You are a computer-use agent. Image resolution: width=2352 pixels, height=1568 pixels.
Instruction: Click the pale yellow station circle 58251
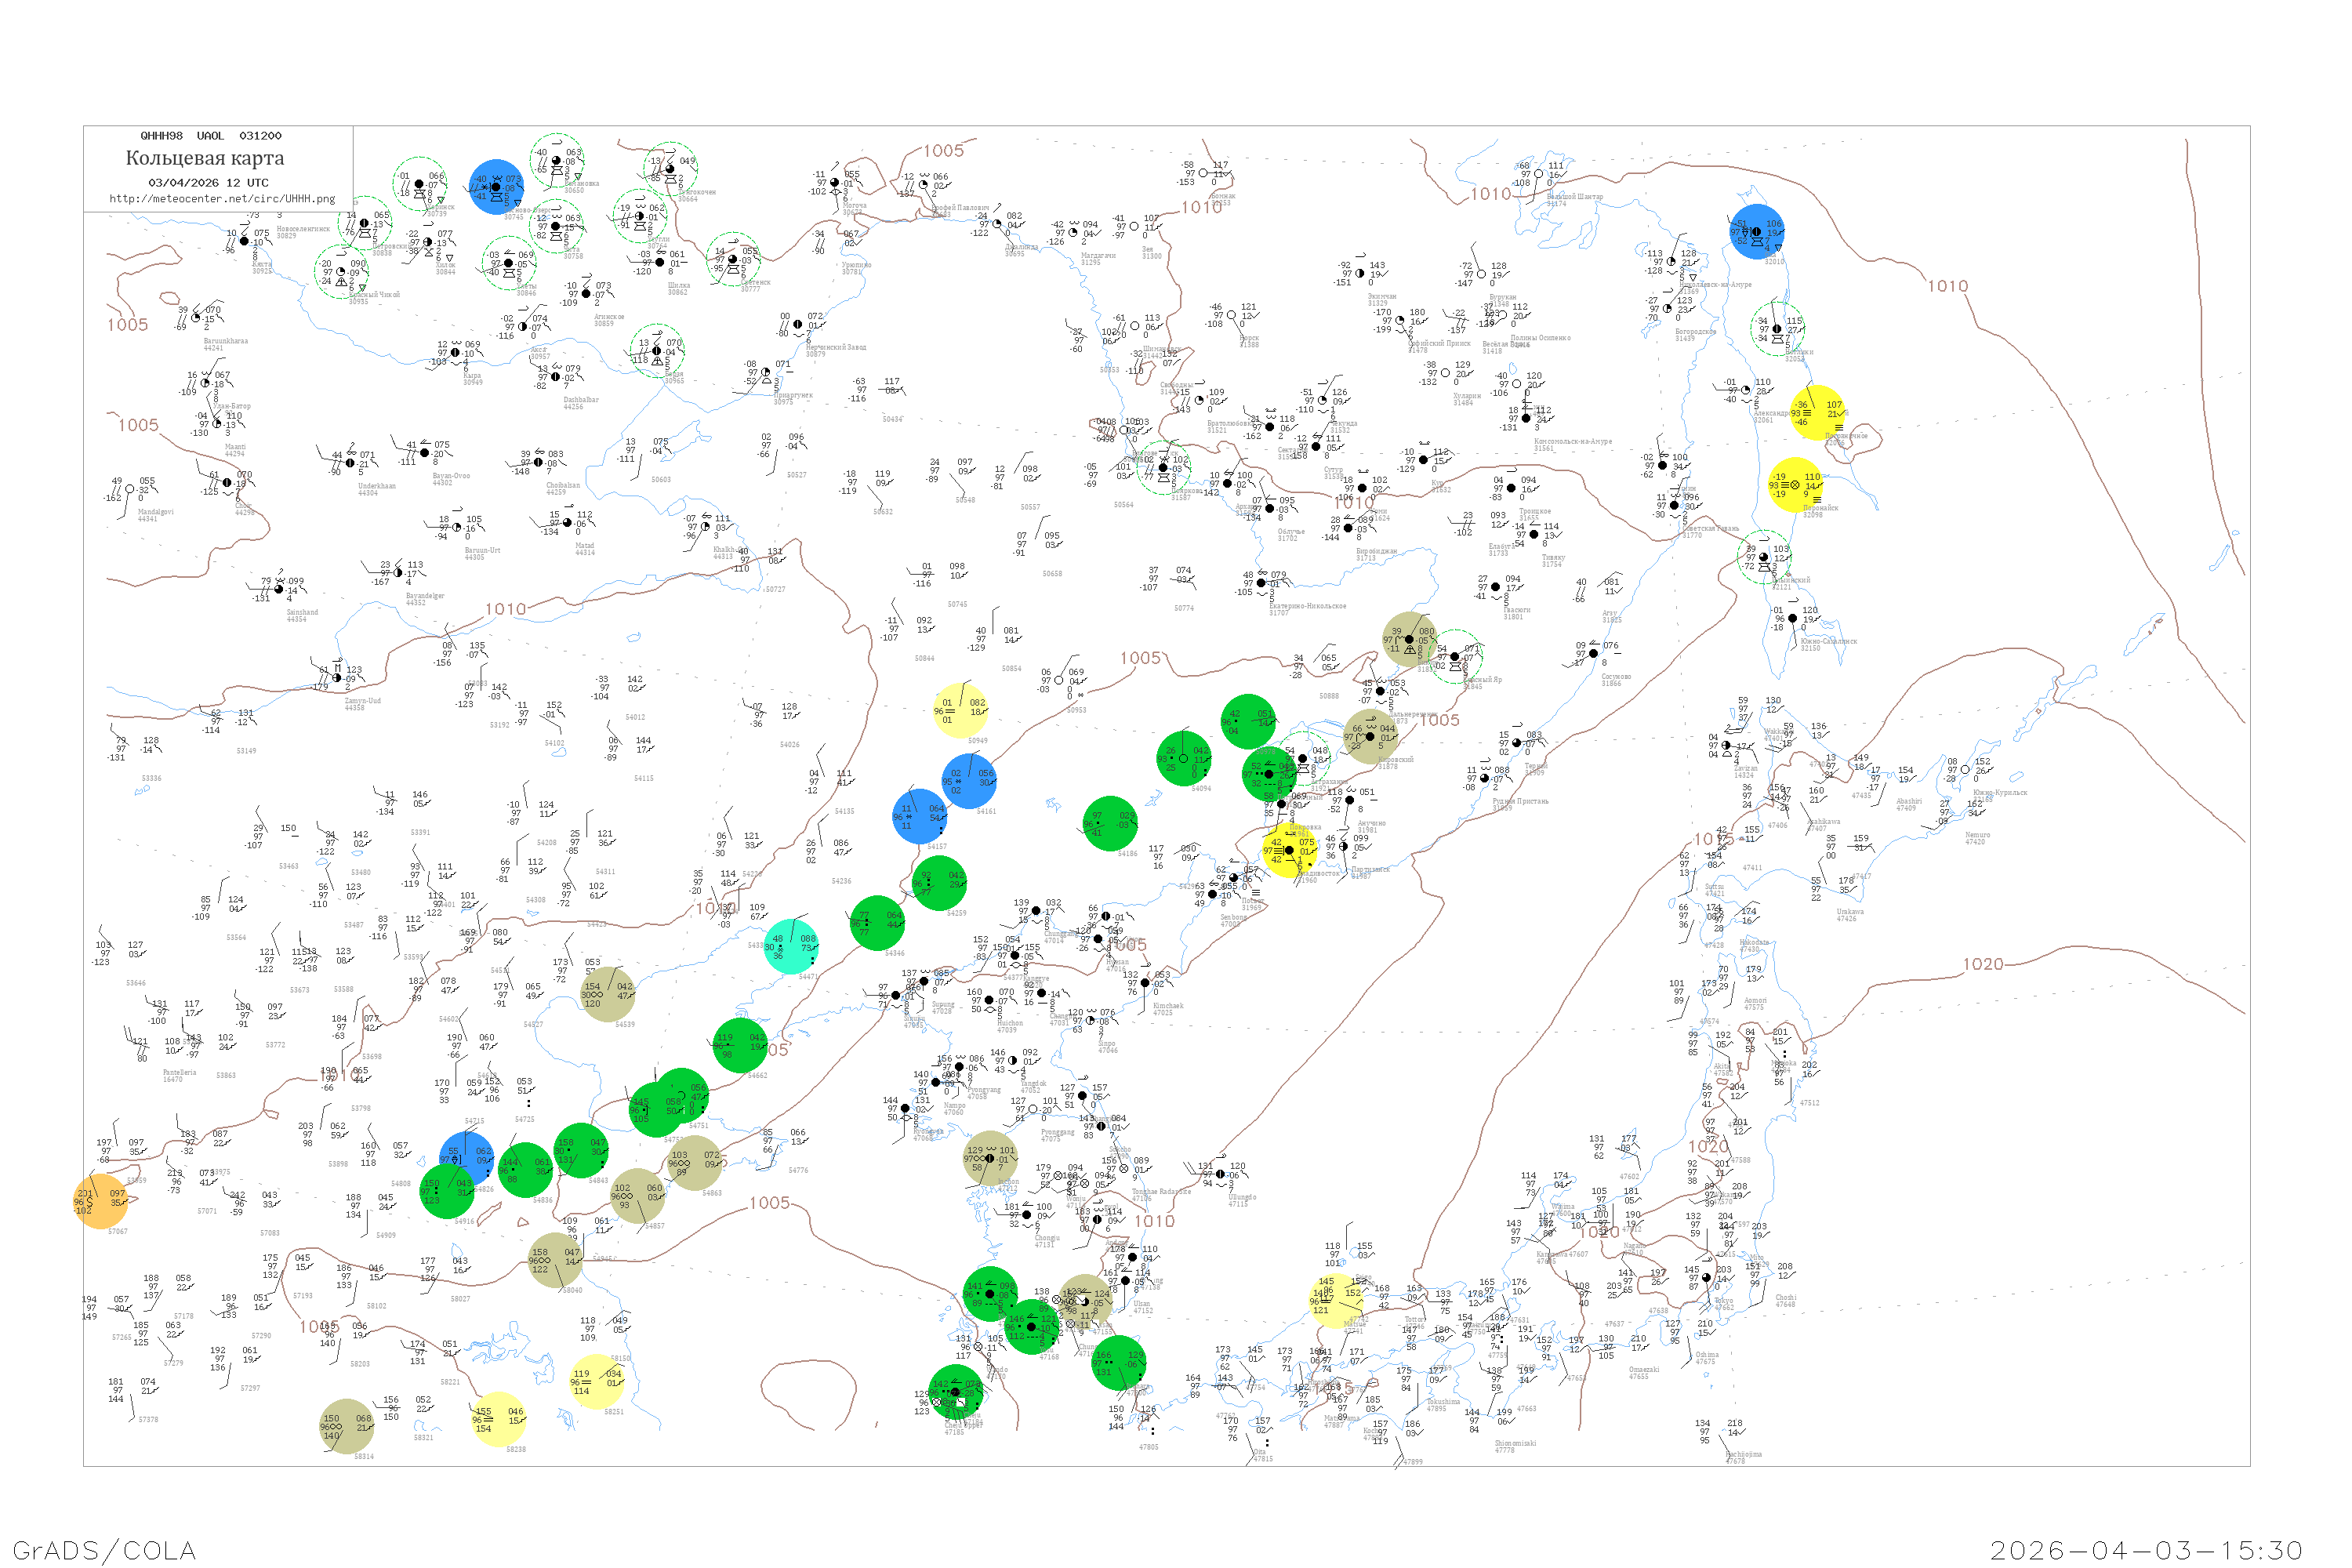tap(597, 1381)
